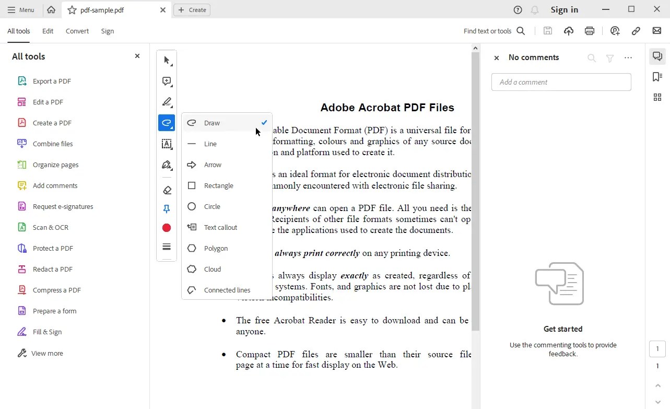Click the share with others person icon

click(x=615, y=31)
